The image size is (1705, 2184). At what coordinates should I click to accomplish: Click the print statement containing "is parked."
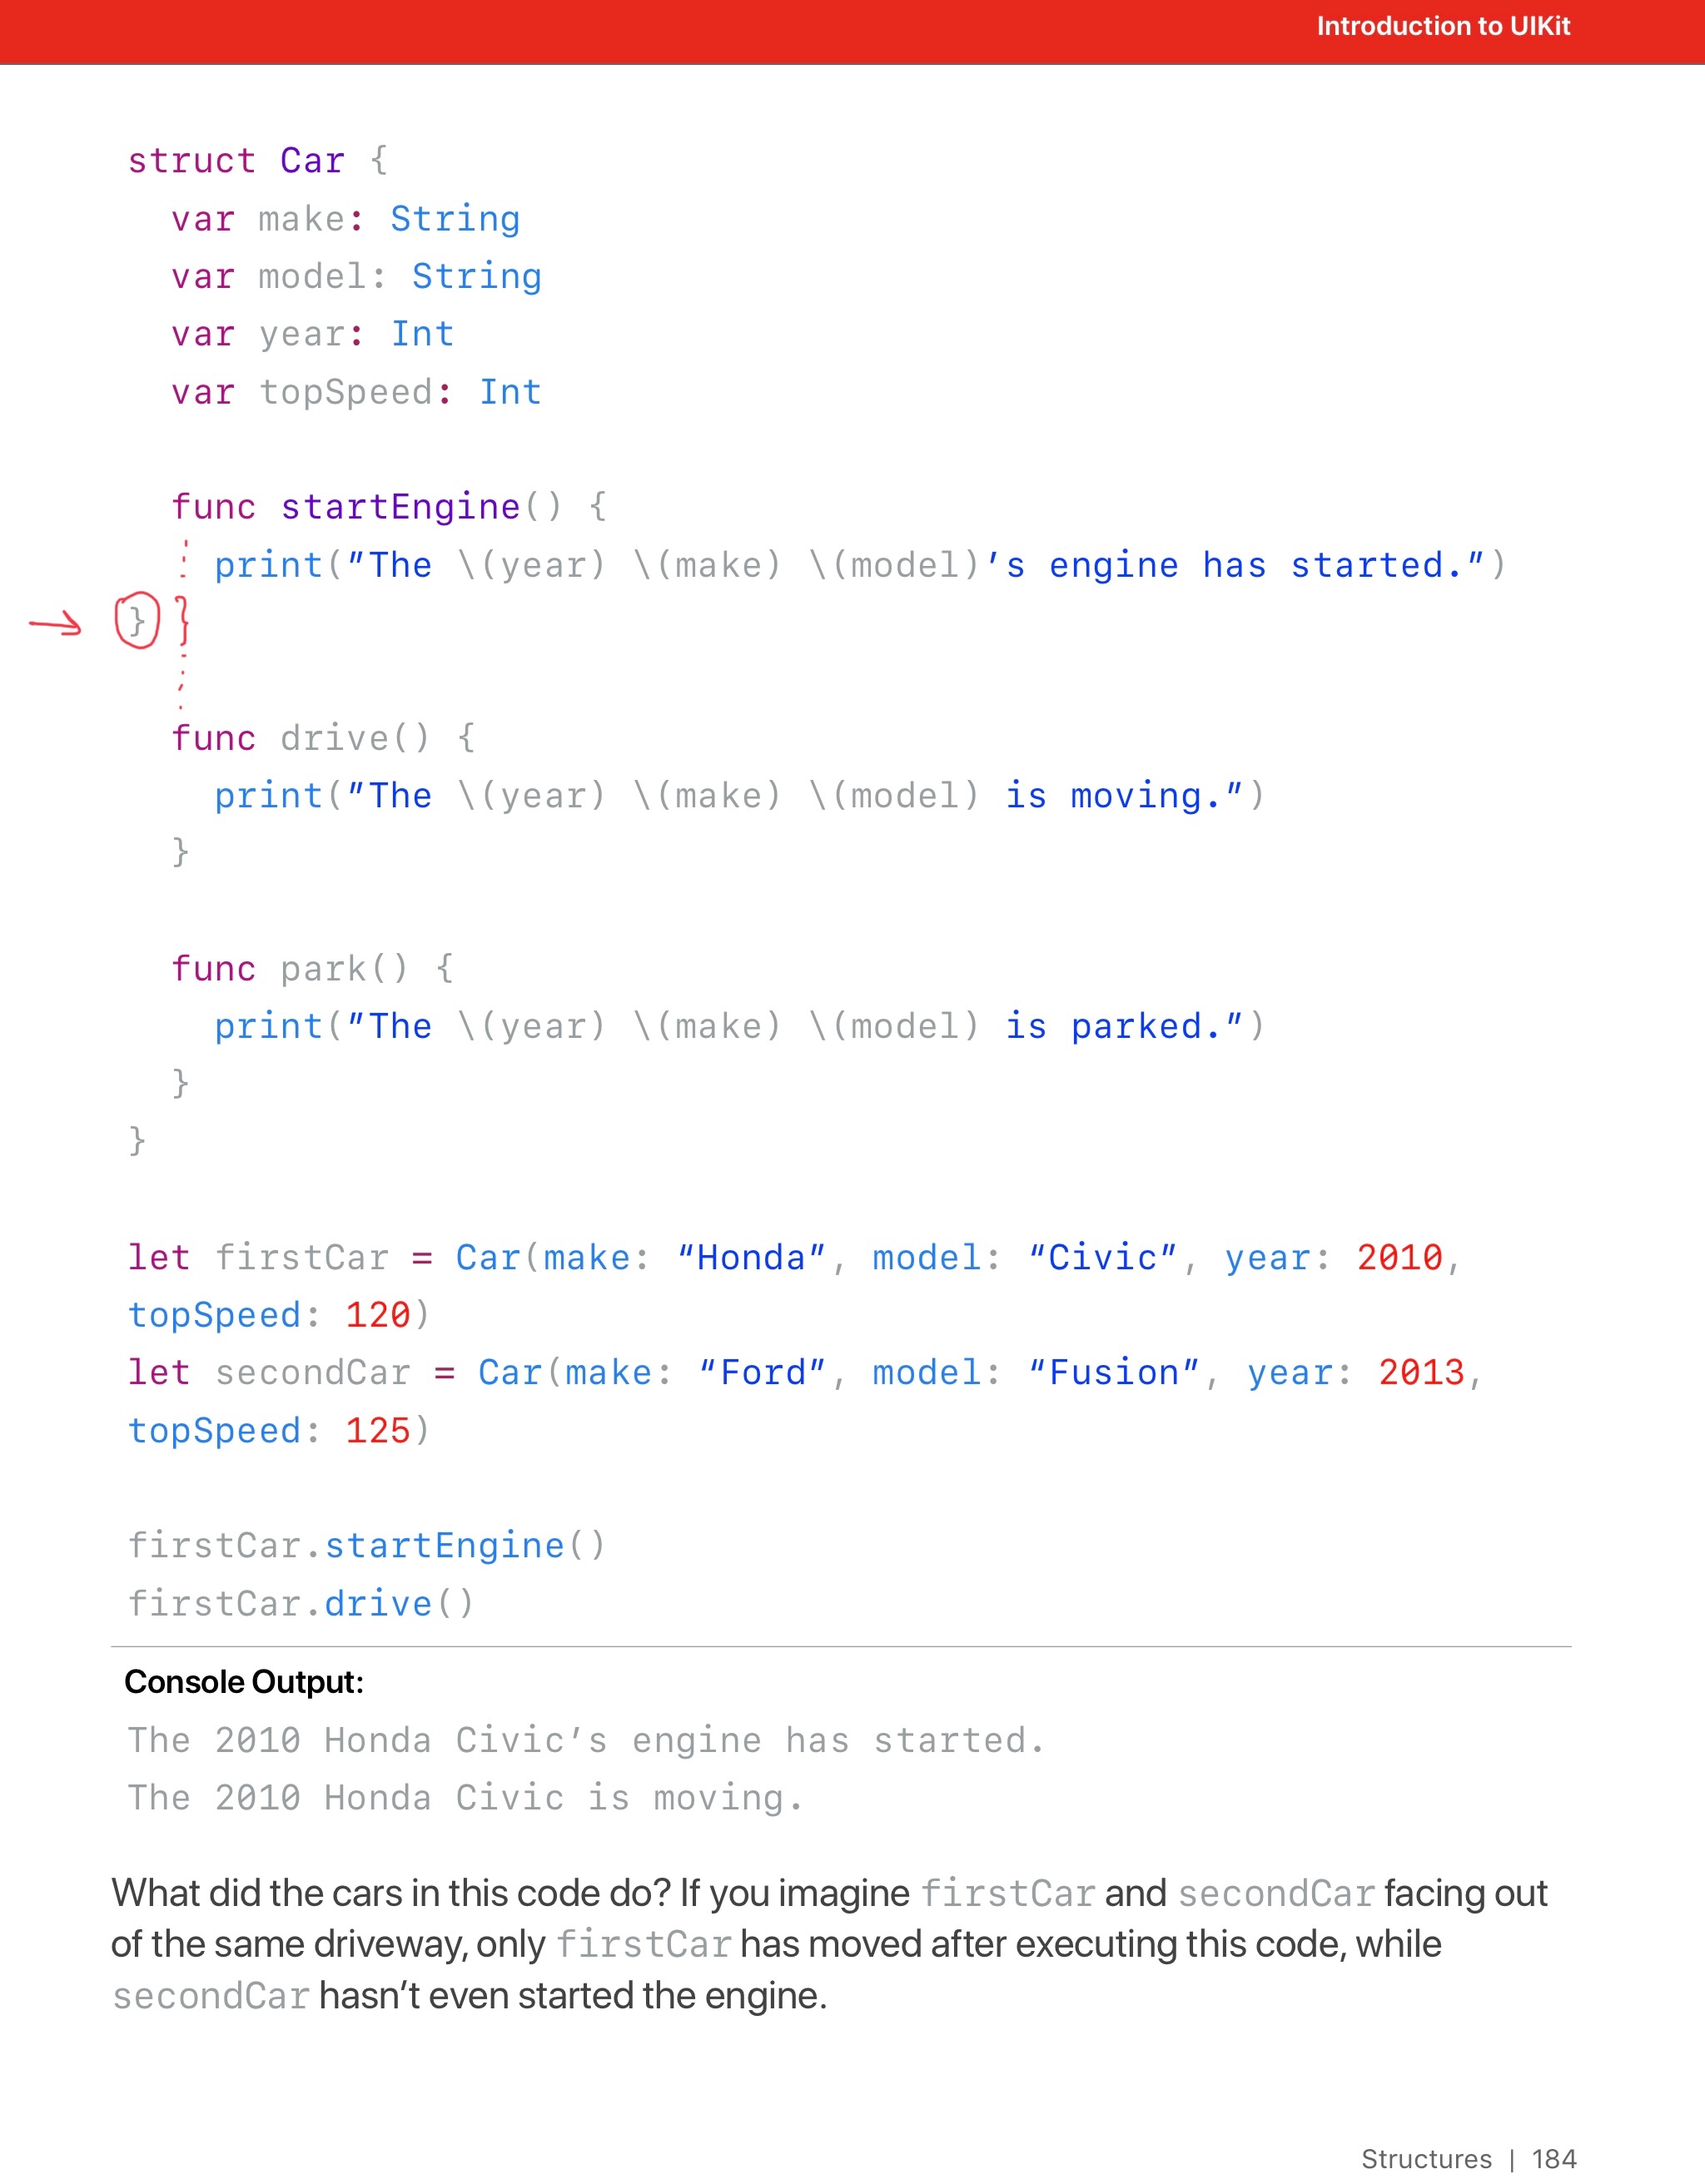point(739,1026)
